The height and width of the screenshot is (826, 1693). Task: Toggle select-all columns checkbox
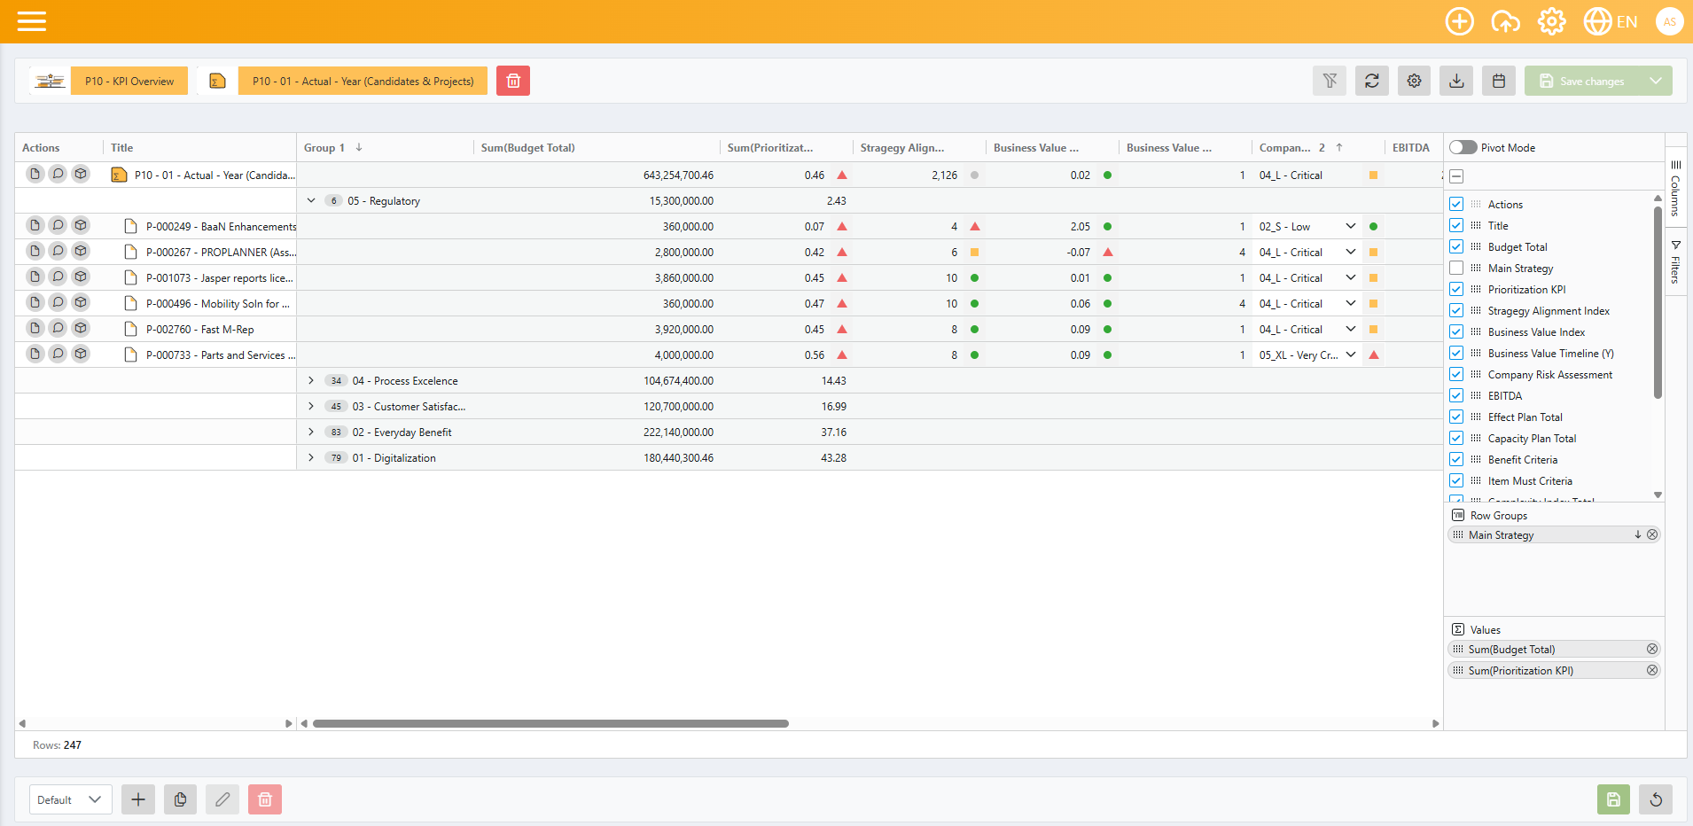[x=1456, y=175]
